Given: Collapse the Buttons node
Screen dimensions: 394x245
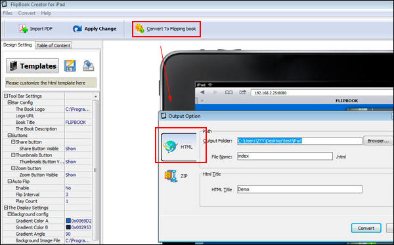Looking at the screenshot, I should point(10,135).
